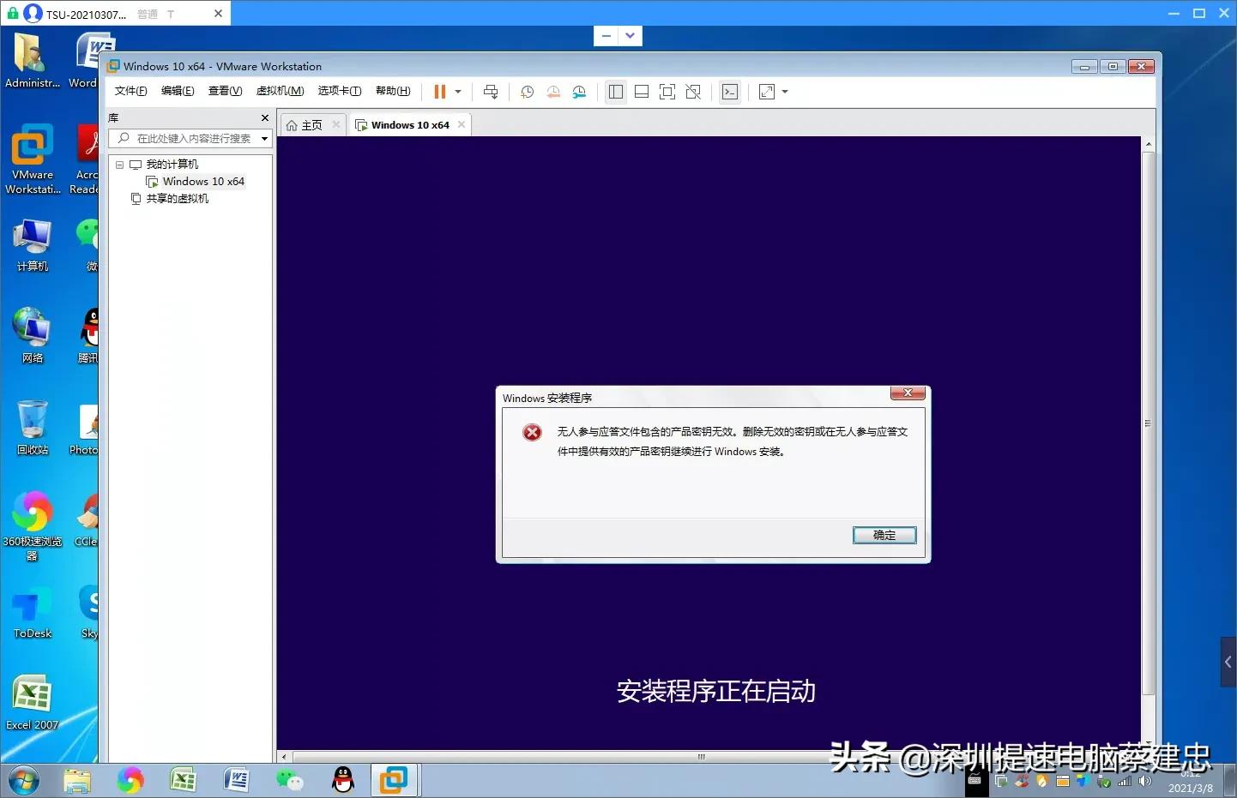
Task: Close the 库 library panel
Action: point(265,118)
